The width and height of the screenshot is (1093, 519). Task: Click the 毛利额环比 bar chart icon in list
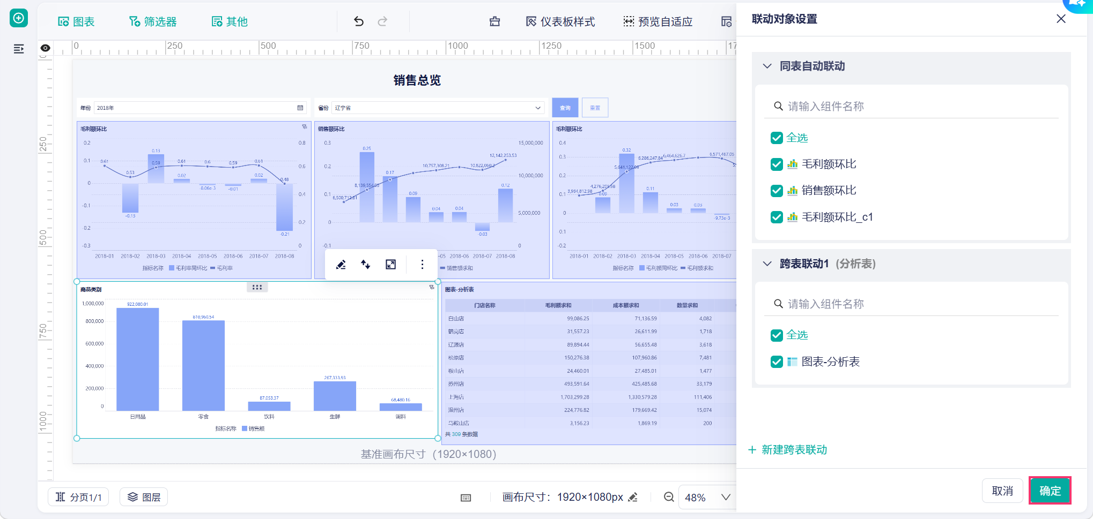pyautogui.click(x=793, y=164)
